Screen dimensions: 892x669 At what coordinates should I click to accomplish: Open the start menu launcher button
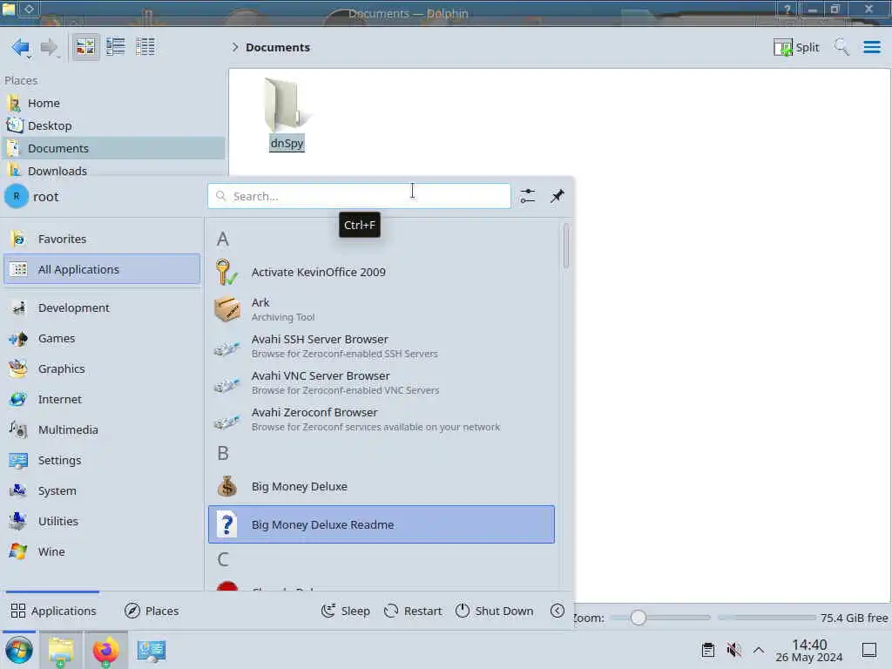coord(19,650)
